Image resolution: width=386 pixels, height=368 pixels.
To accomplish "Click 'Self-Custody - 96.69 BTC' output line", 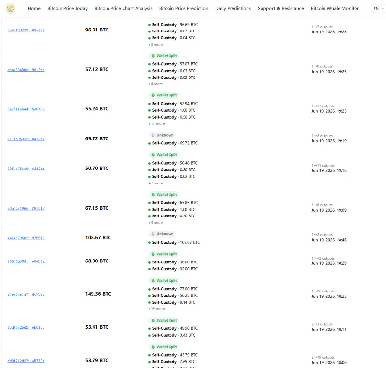I will [x=173, y=25].
